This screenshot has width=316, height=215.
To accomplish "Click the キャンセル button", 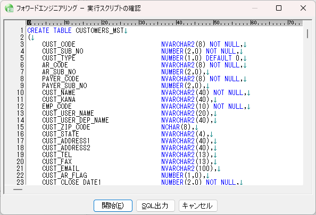I will 198,205.
